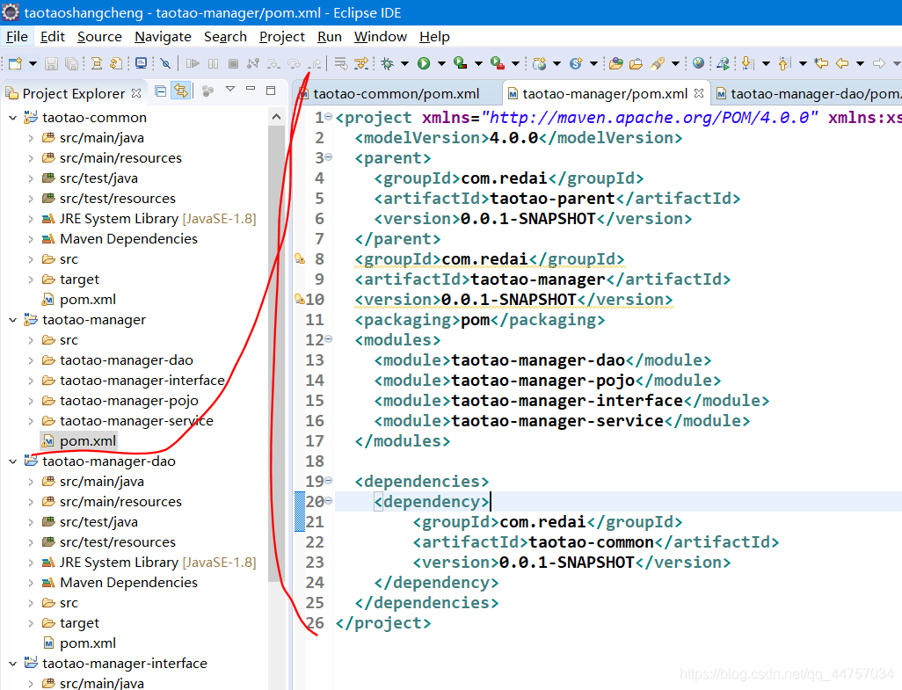Click the Suspend debug icon
The height and width of the screenshot is (690, 902).
[213, 63]
